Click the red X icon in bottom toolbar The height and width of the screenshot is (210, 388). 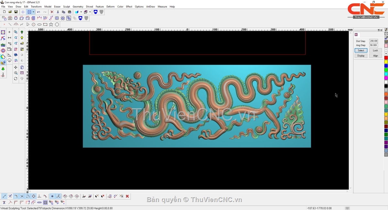click(127, 196)
